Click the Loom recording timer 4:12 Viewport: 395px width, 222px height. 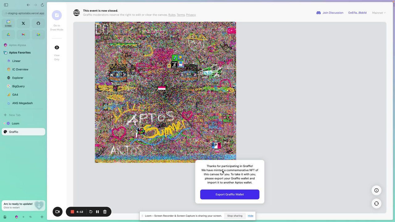[x=80, y=212]
